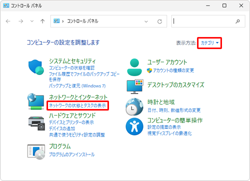Click プログラムのアンインストール link
250x181 pixels.
pyautogui.click(x=72, y=154)
